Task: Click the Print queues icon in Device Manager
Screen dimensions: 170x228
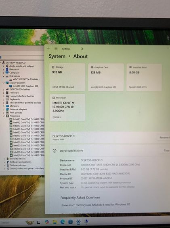Action: (x=7, y=113)
